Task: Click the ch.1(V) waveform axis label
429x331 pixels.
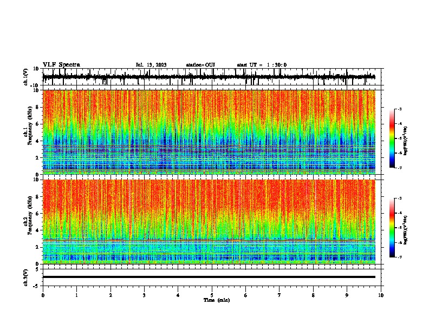Action: pos(26,77)
